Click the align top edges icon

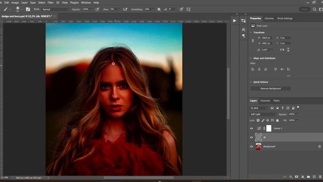click(276, 69)
